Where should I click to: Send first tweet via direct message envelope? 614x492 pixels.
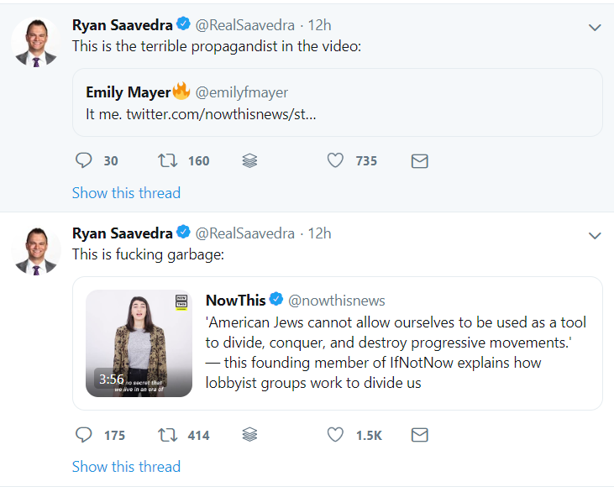point(419,160)
